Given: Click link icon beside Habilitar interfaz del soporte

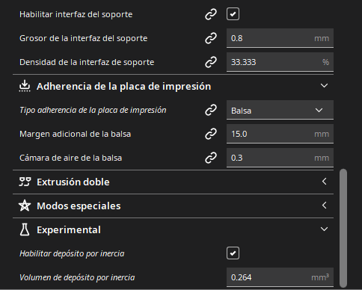Looking at the screenshot, I should coord(211,14).
